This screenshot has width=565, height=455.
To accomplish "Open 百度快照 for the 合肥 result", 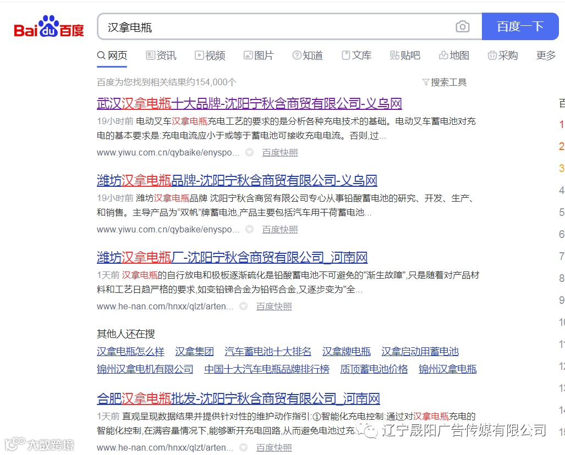I will tap(274, 447).
